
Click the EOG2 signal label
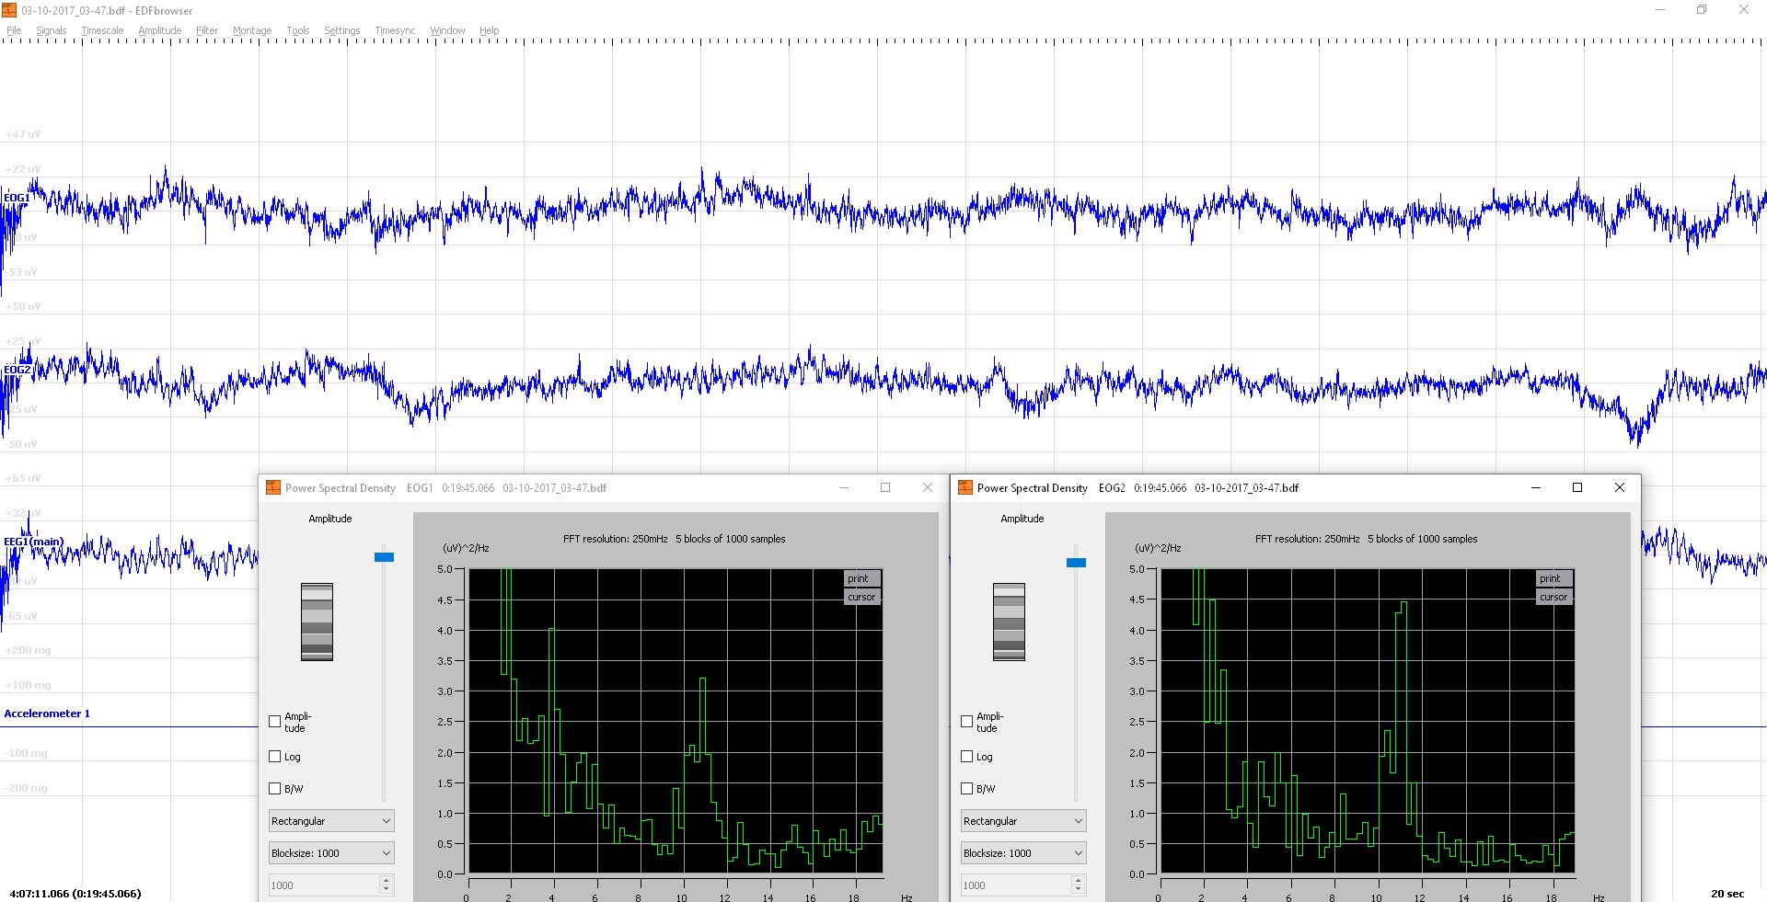[17, 370]
